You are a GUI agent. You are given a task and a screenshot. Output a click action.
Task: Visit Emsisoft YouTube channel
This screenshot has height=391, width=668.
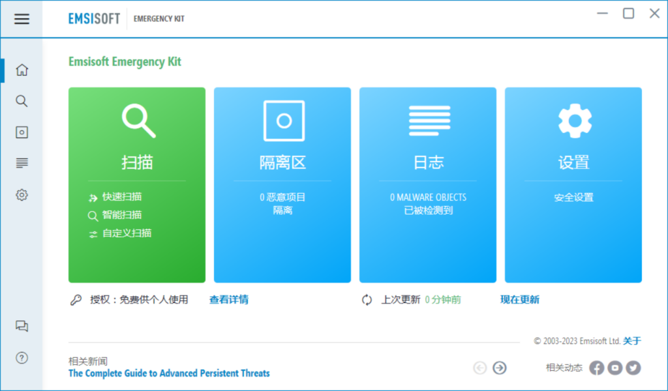615,368
